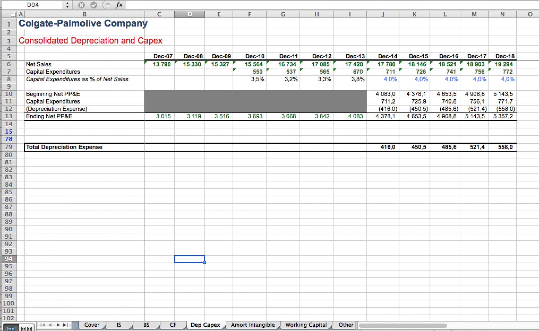Click the Ending Net PP&E label
Viewport: 539px width, 331px height.
49,116
